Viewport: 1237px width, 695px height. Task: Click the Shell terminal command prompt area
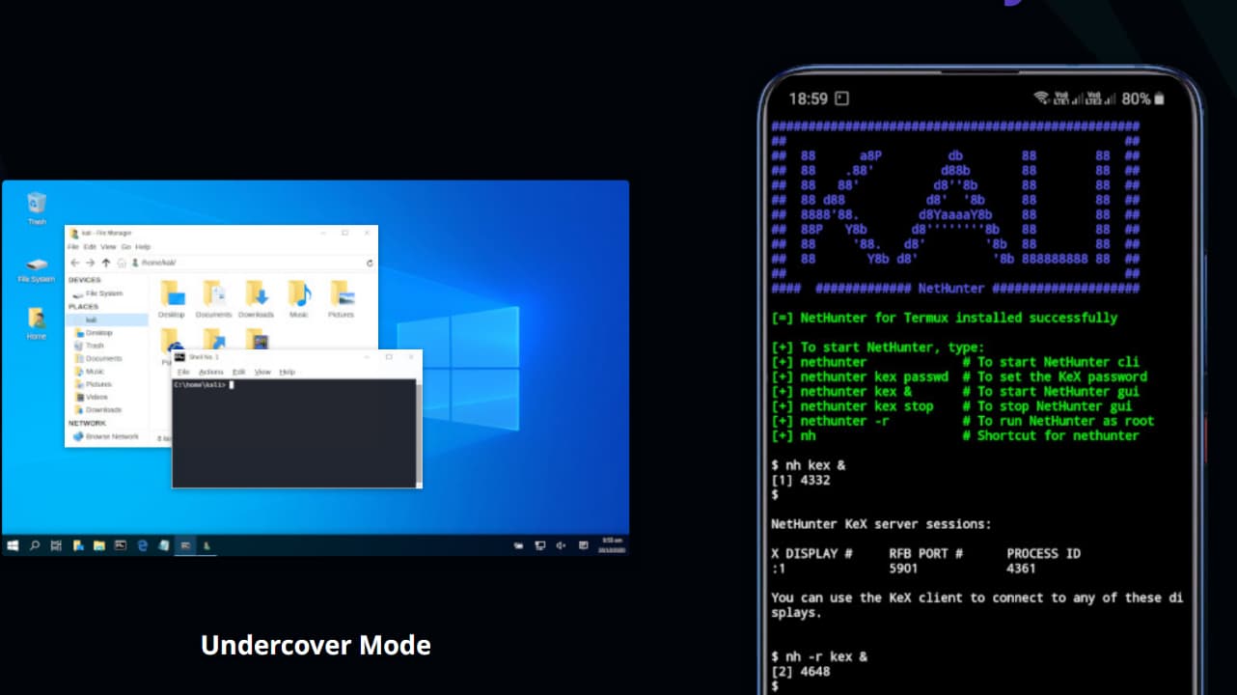[x=293, y=432]
